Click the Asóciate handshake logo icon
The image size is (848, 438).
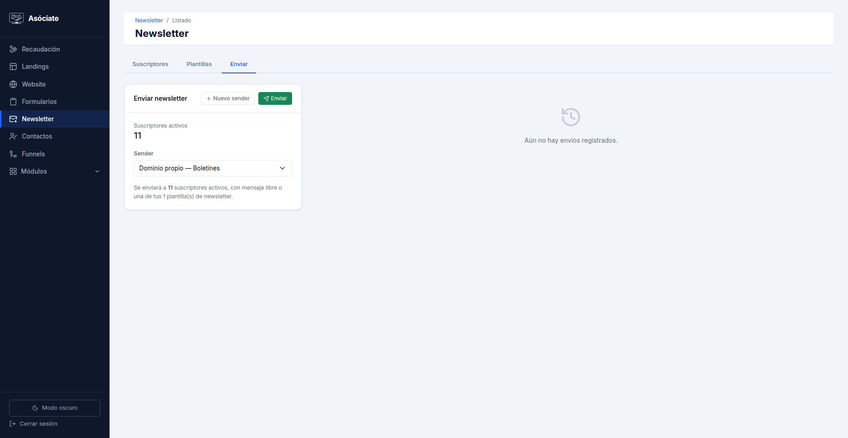coord(16,18)
